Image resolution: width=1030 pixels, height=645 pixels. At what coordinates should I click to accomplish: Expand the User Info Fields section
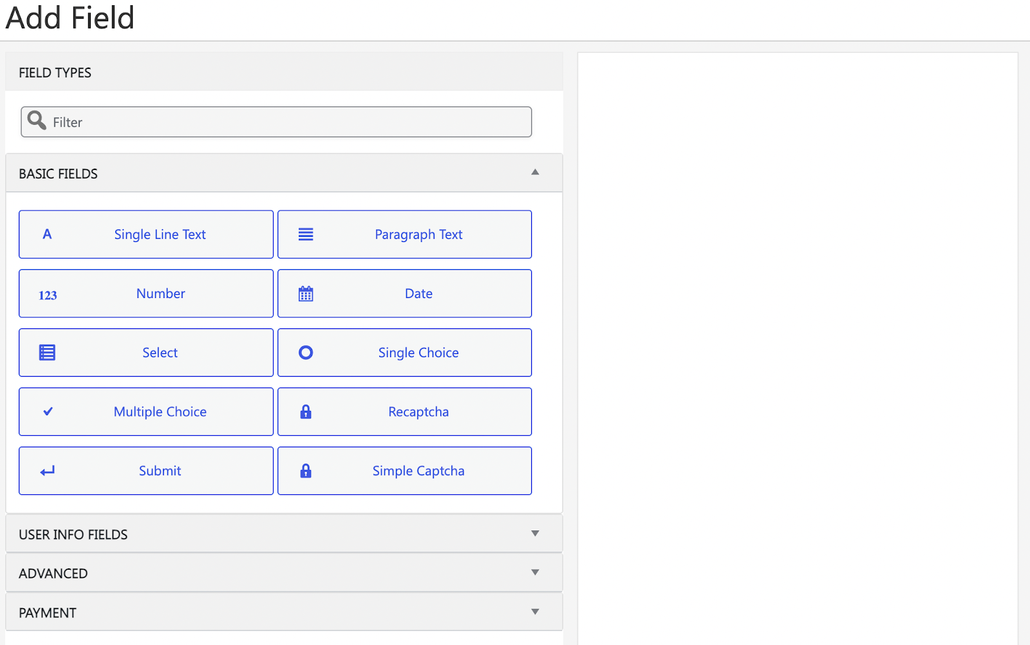coord(535,534)
